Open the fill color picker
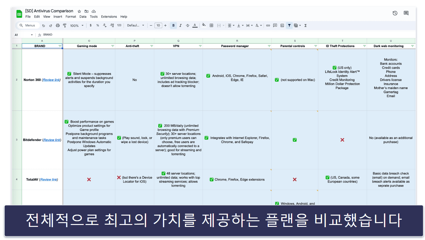Screen dimensions: 425x240 [x=204, y=26]
